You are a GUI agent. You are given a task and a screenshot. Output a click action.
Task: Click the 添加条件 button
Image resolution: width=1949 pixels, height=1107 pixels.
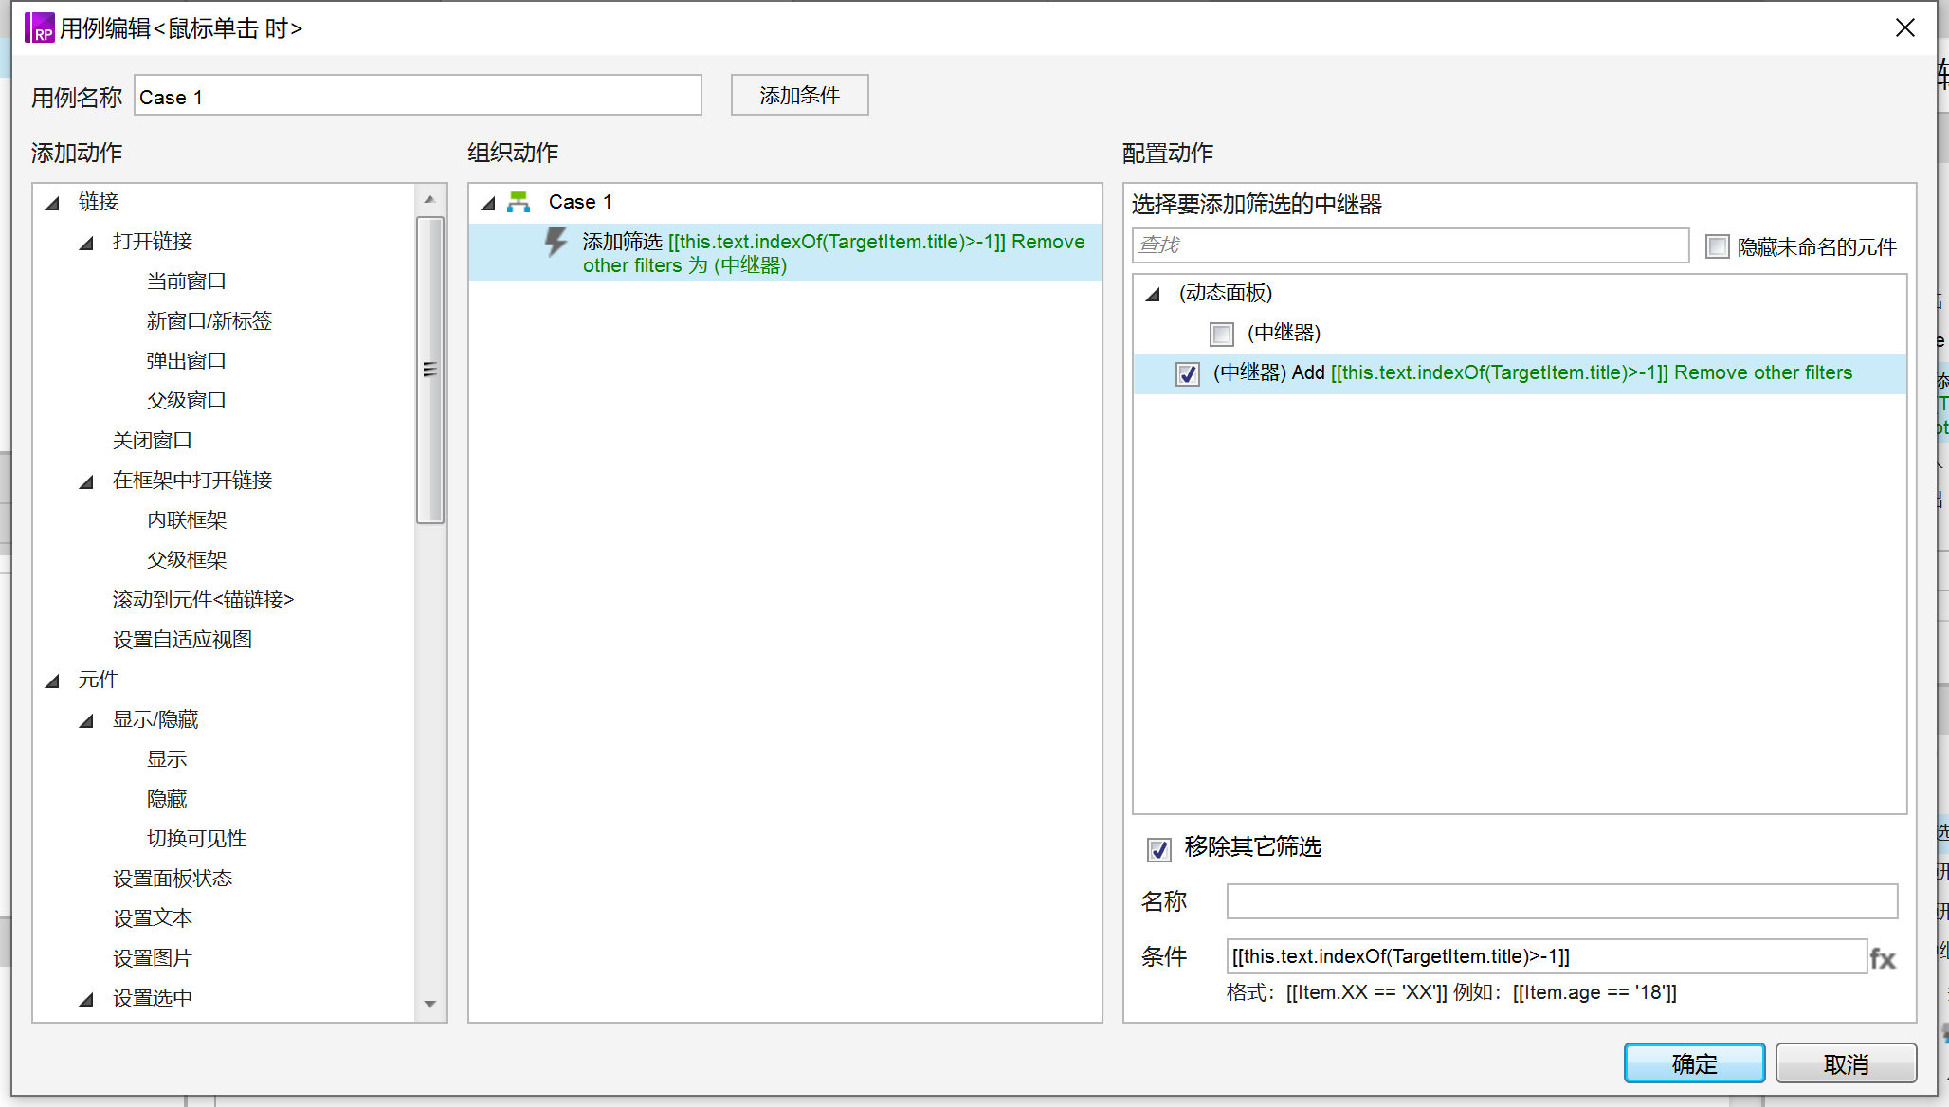[x=799, y=96]
